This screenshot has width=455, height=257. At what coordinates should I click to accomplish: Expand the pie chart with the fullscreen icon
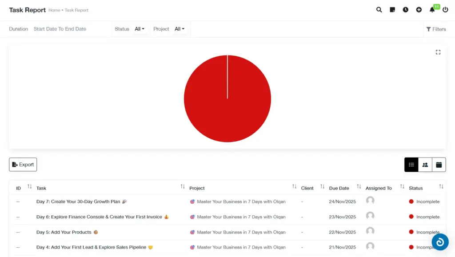coord(438,52)
